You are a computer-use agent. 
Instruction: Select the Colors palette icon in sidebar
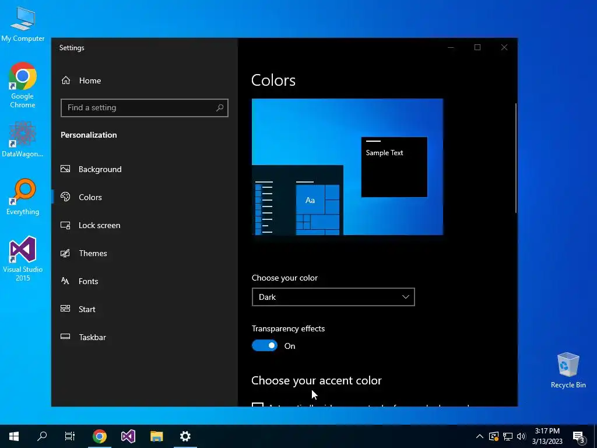coord(65,197)
